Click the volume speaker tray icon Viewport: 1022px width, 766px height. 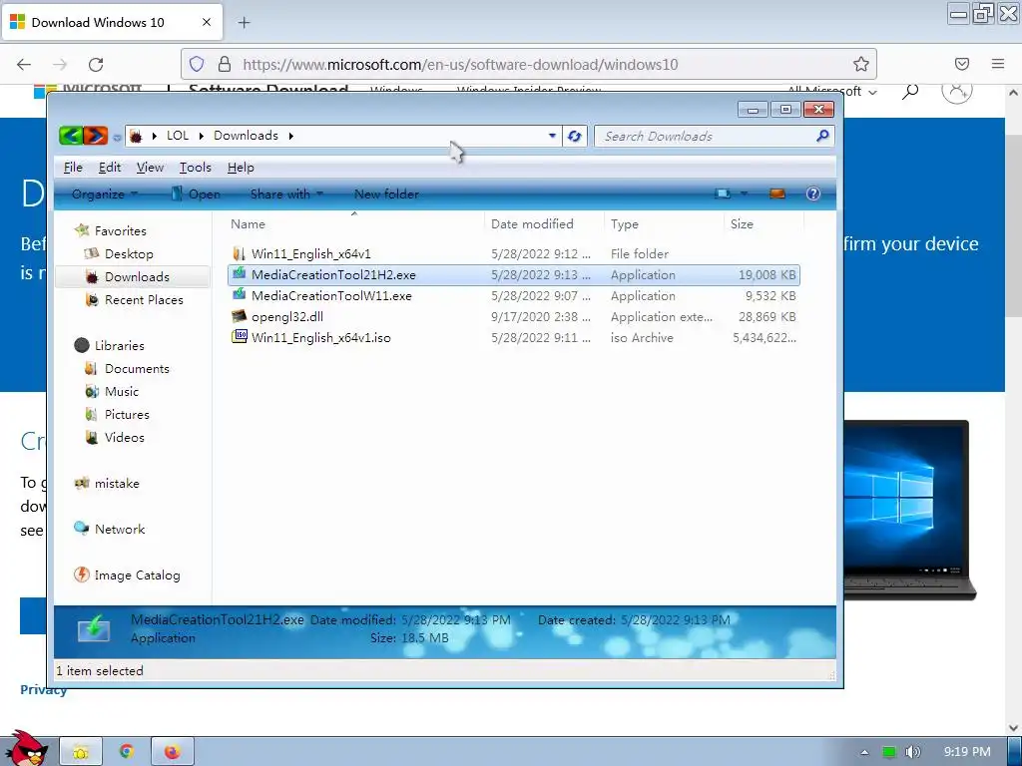[913, 752]
